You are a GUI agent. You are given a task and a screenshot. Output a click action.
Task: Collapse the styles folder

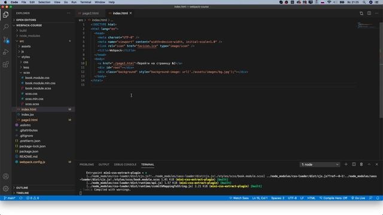point(25,57)
